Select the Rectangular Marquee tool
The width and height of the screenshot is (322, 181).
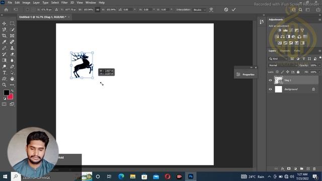click(x=12, y=24)
